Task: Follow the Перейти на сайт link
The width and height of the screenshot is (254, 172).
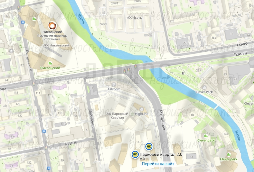Action: point(158,164)
